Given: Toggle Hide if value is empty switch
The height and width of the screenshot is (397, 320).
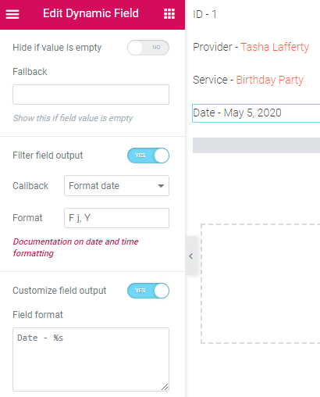Looking at the screenshot, I should pos(148,48).
